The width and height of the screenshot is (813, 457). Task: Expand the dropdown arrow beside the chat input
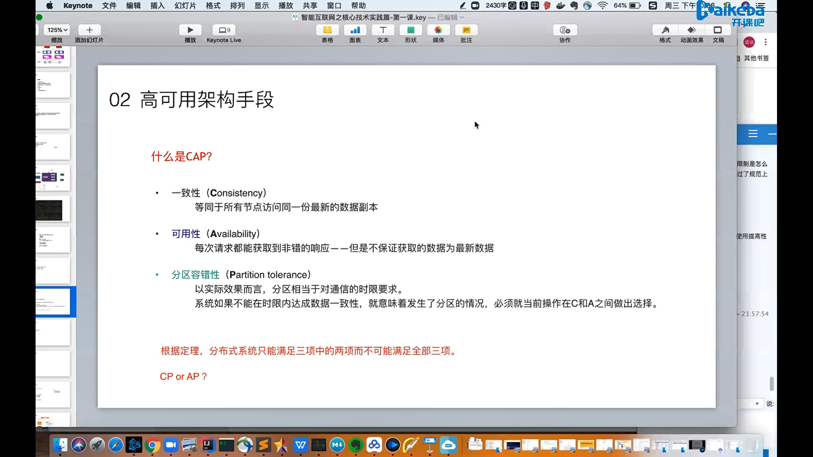pos(757,404)
